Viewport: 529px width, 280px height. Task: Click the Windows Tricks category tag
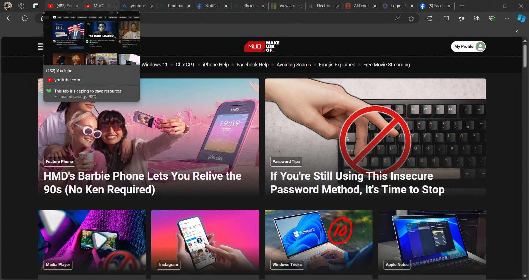pos(287,265)
